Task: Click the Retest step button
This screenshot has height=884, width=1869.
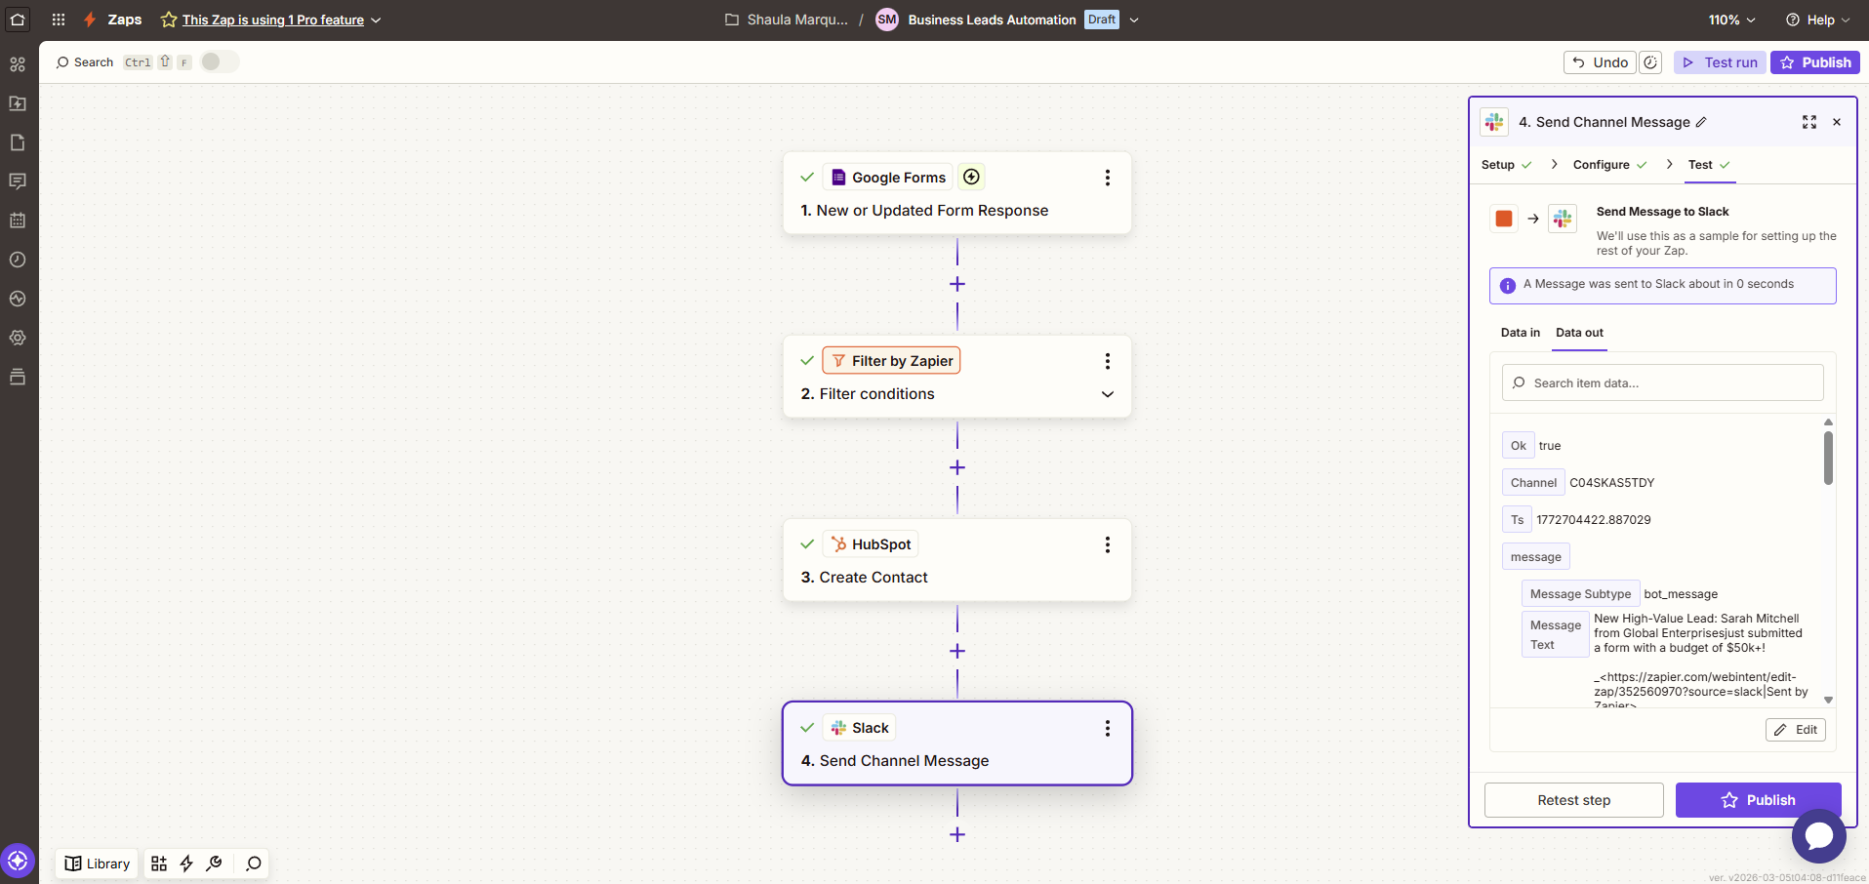Action: tap(1573, 800)
